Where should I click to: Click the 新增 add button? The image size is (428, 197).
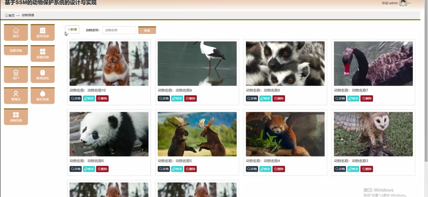coord(72,29)
